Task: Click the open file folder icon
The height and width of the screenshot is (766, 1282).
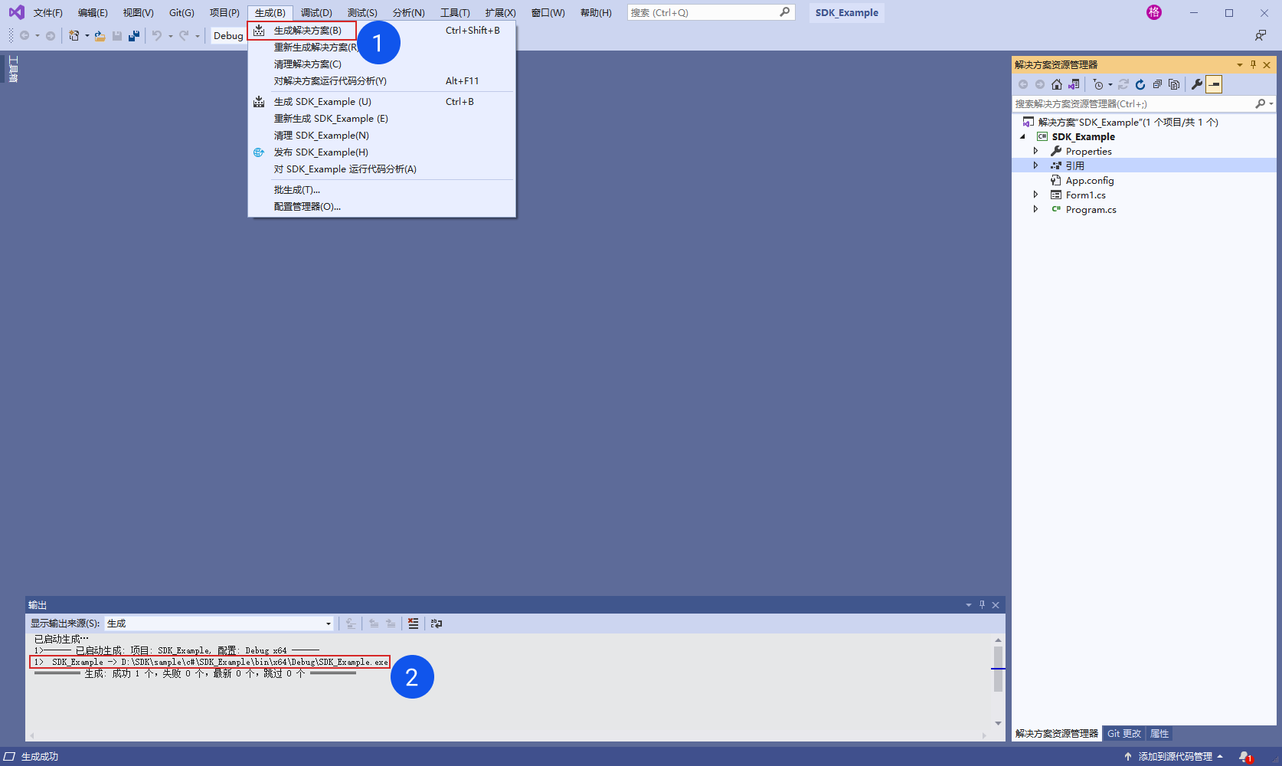Action: coord(100,35)
